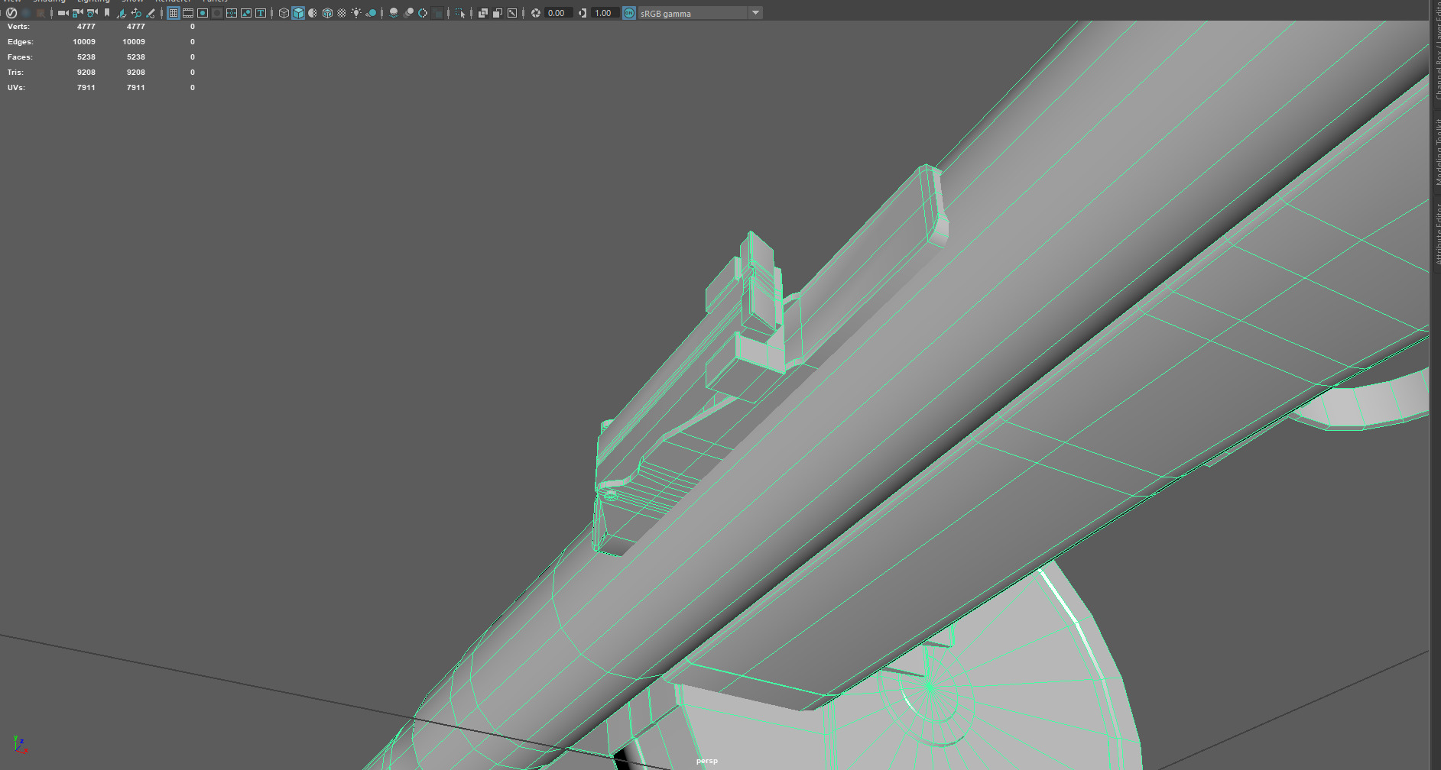Image resolution: width=1441 pixels, height=770 pixels.
Task: Enable Textured display checker icon
Action: pyautogui.click(x=342, y=13)
